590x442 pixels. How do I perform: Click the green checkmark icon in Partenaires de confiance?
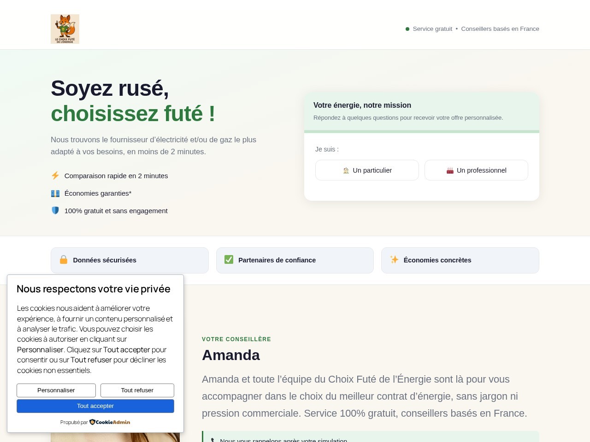point(229,260)
